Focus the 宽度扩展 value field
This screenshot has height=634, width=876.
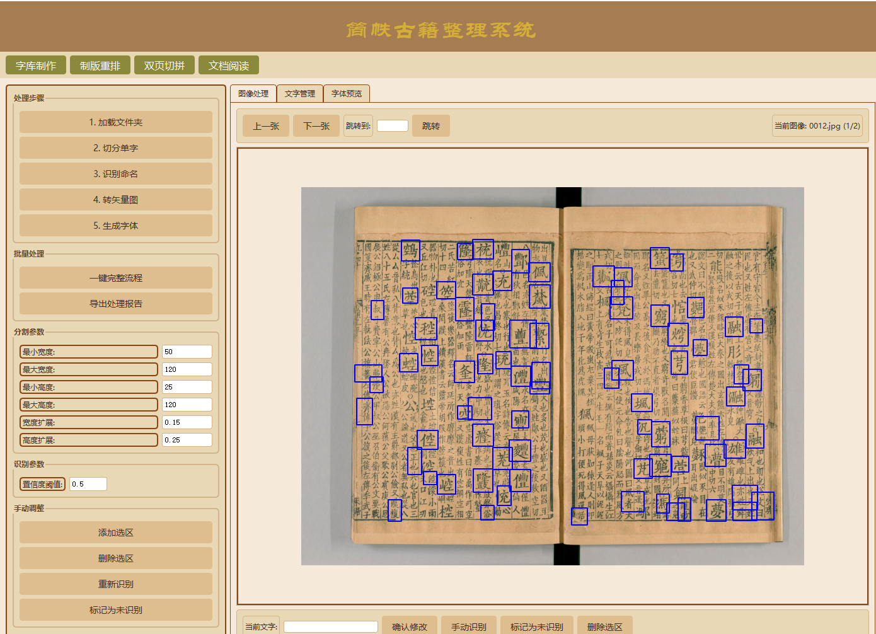pyautogui.click(x=187, y=422)
